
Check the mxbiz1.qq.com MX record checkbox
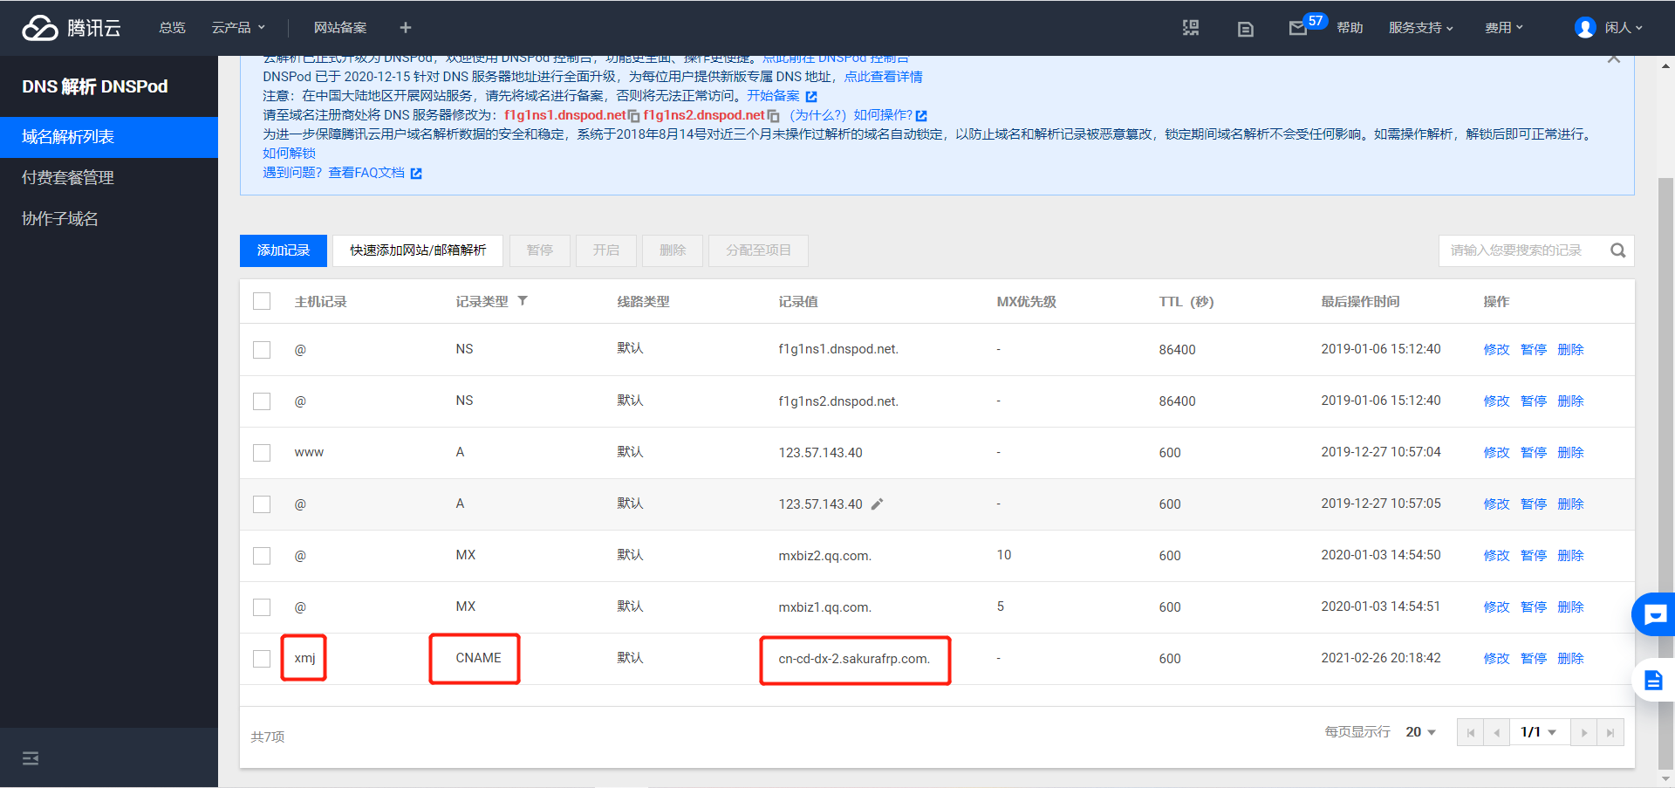262,607
